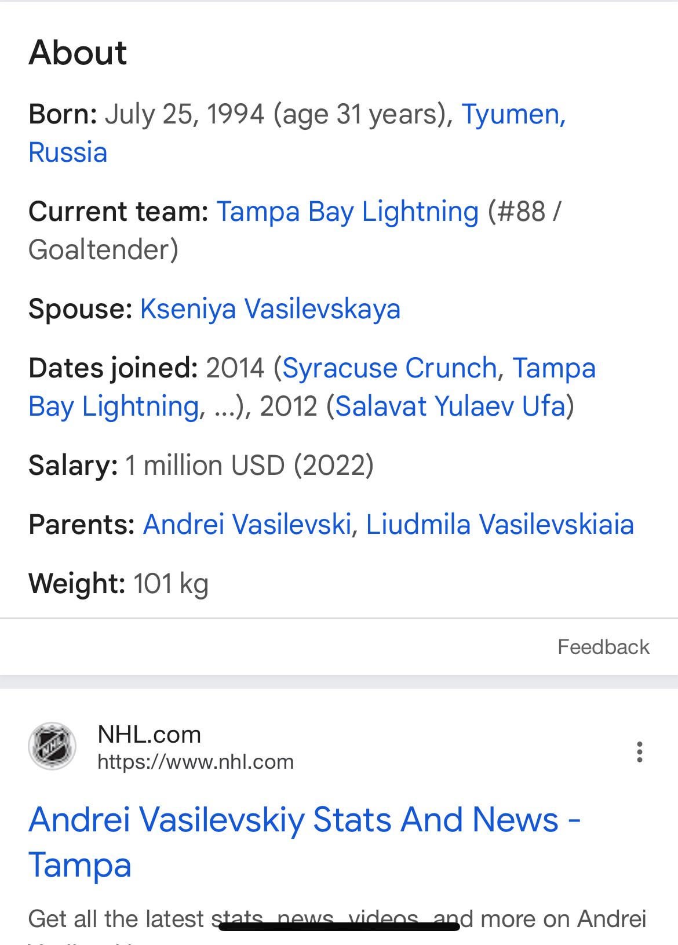This screenshot has height=945, width=678.
Task: Open the Tyumen birthplace link
Action: coord(513,114)
